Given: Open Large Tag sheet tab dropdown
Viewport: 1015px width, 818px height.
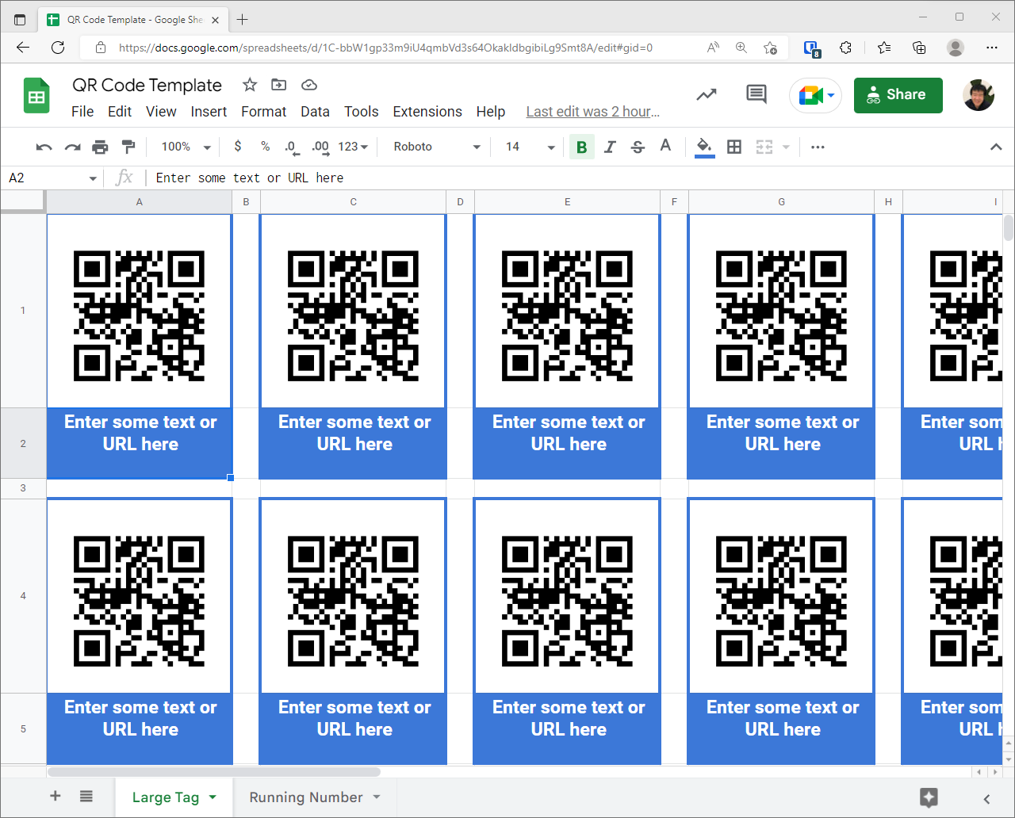Looking at the screenshot, I should tap(213, 797).
